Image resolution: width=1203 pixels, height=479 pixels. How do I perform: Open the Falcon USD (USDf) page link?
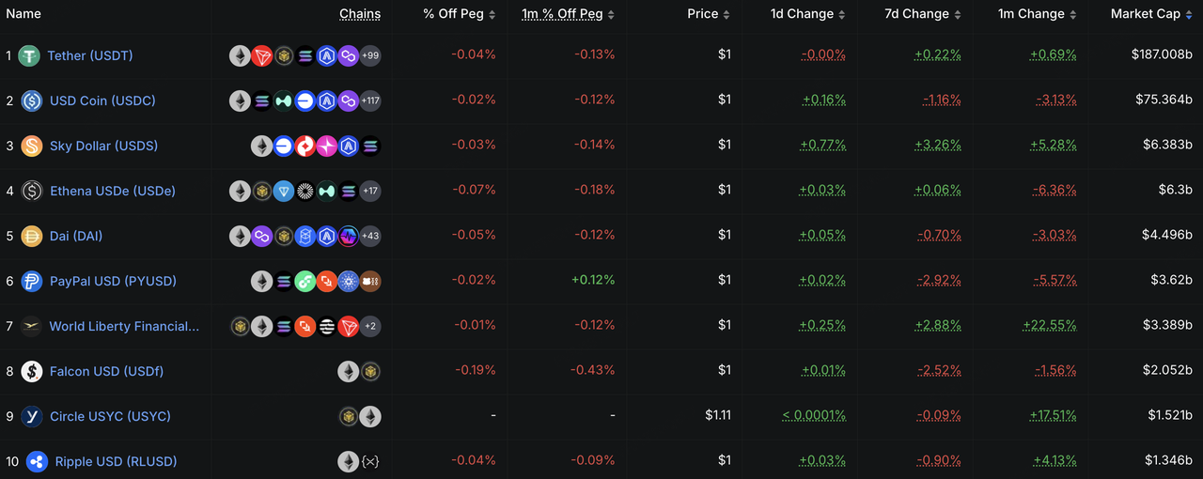106,371
